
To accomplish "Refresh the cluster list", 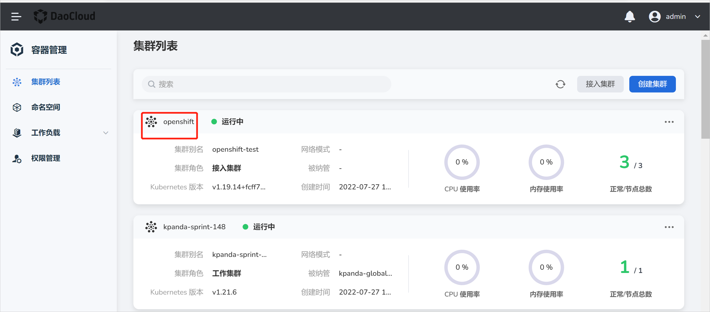I will pyautogui.click(x=560, y=84).
